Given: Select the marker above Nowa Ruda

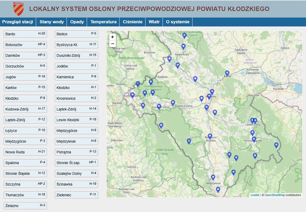Looking at the screenshot, I should click(x=184, y=46).
